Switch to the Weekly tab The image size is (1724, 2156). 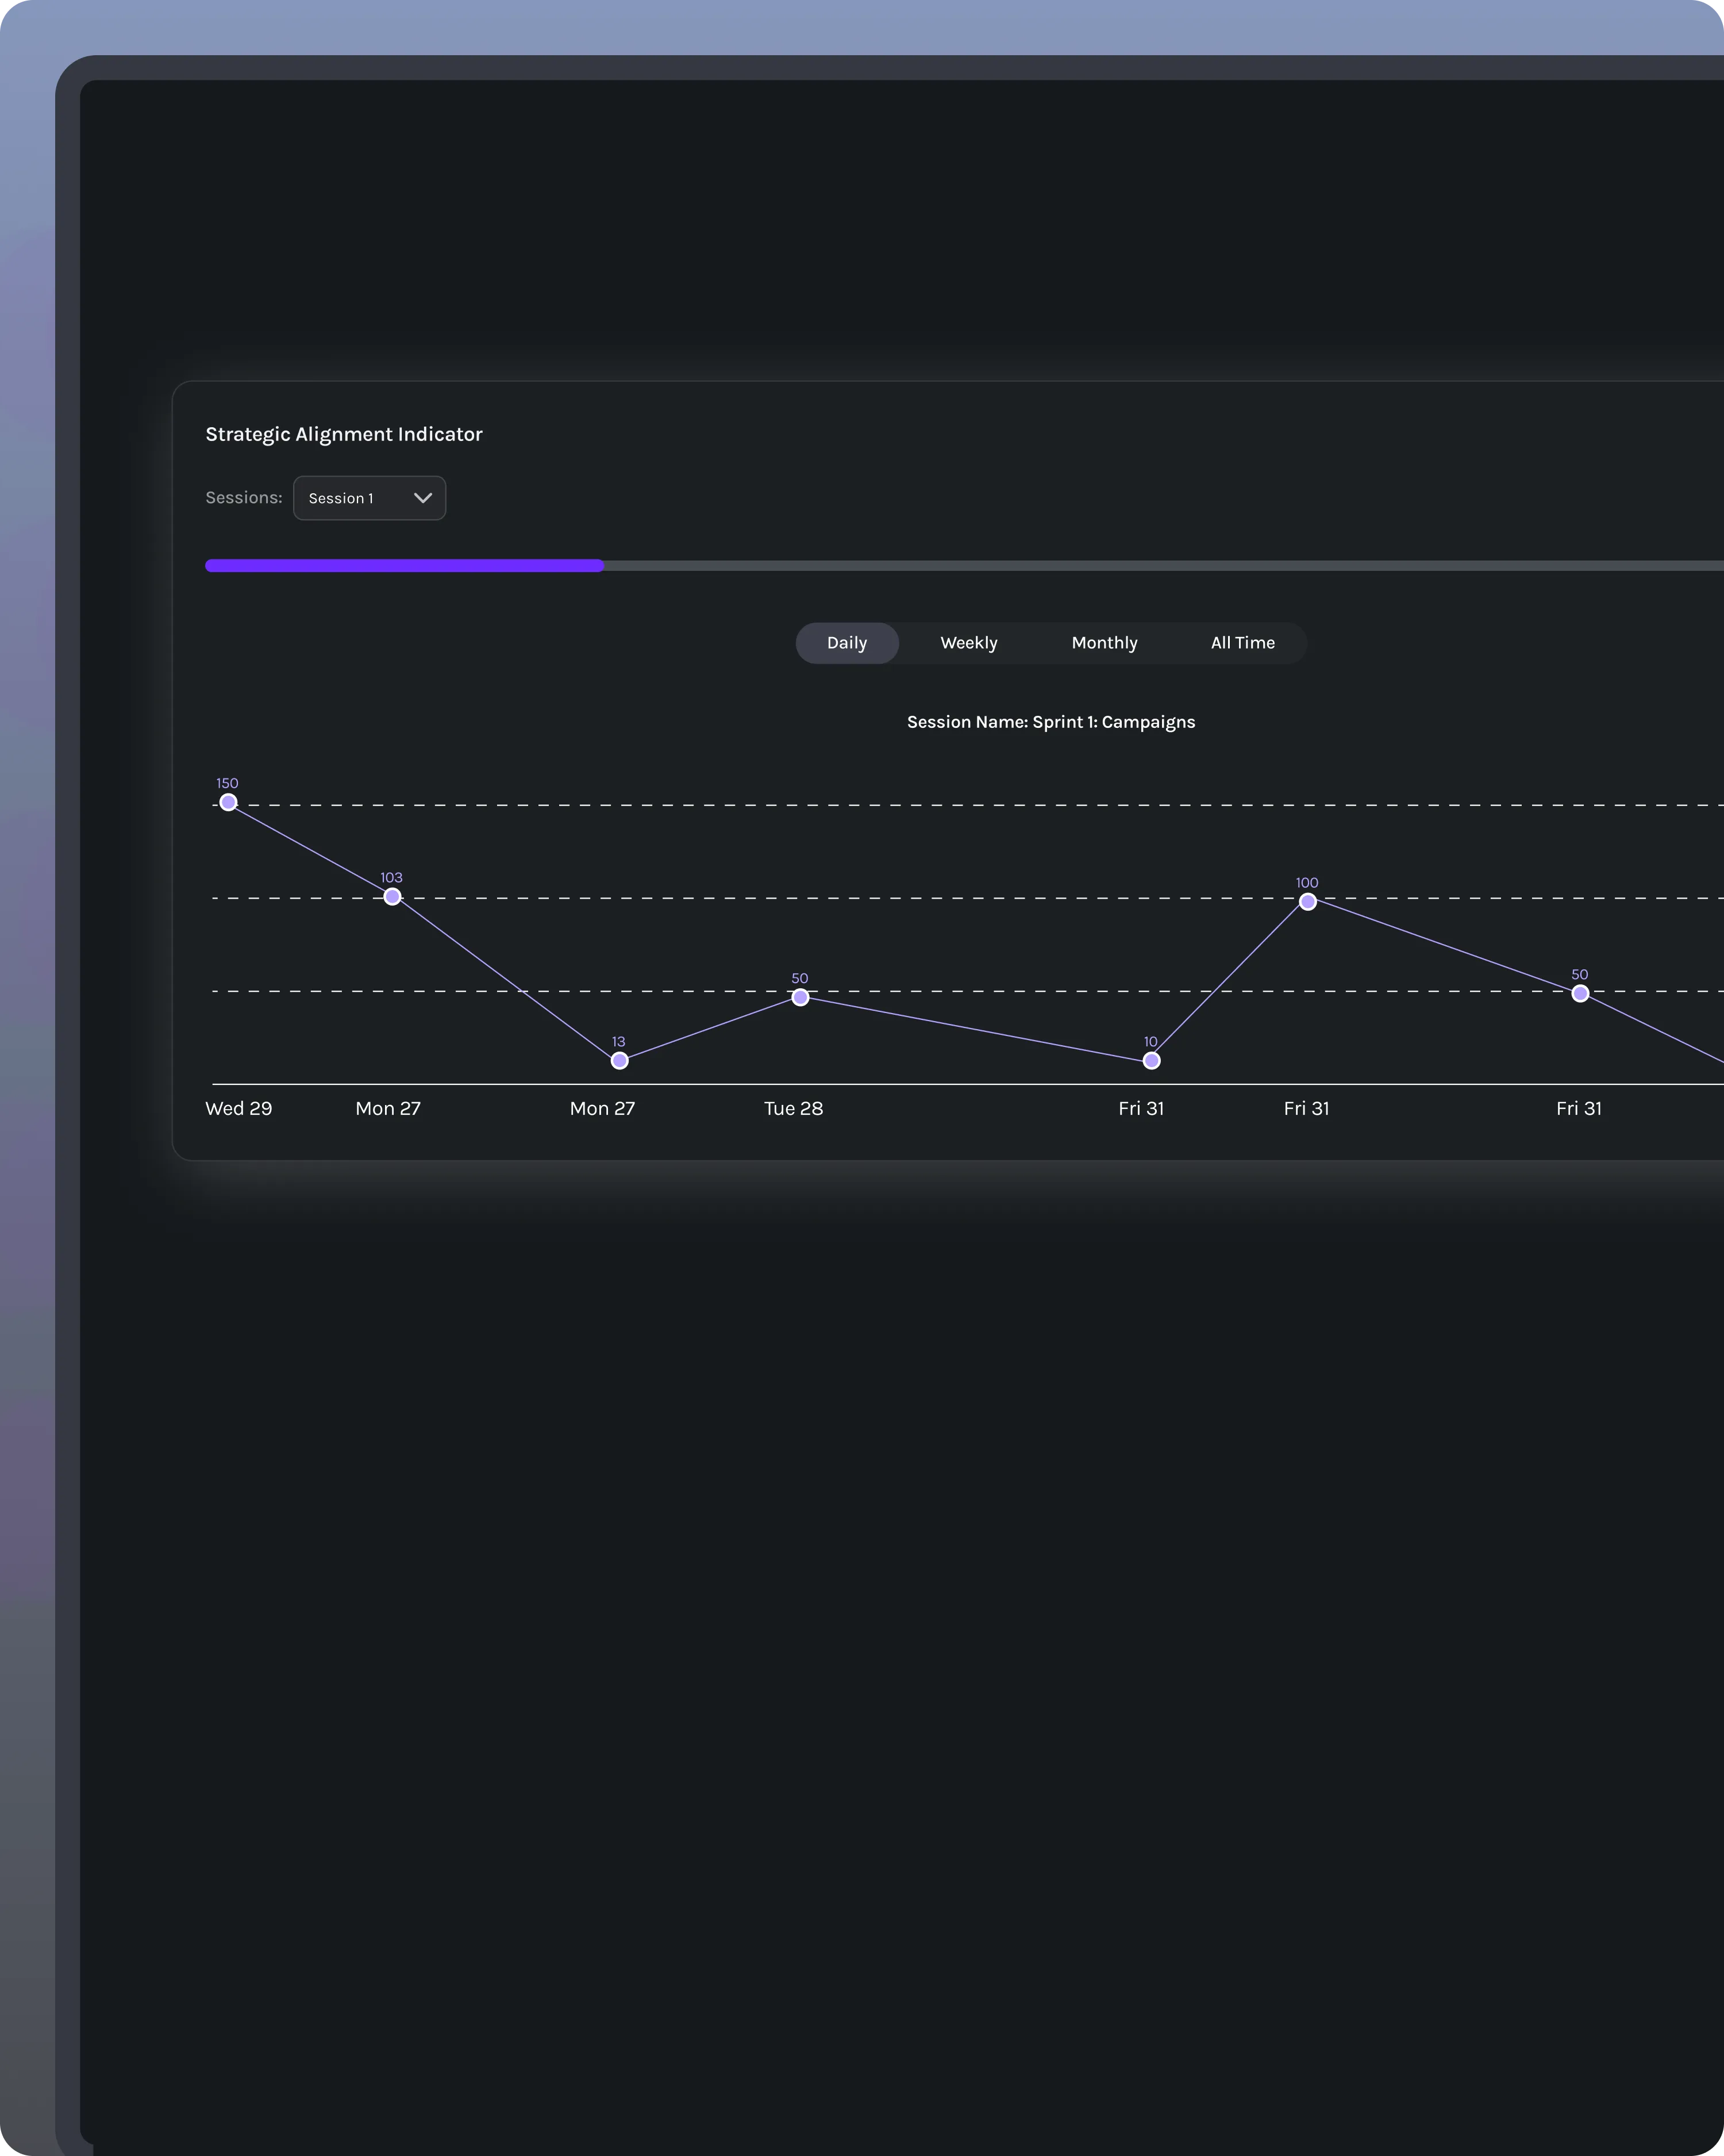click(x=968, y=643)
